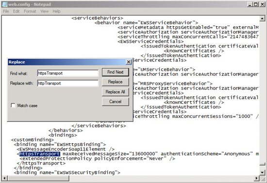Open the File menu

6,11
